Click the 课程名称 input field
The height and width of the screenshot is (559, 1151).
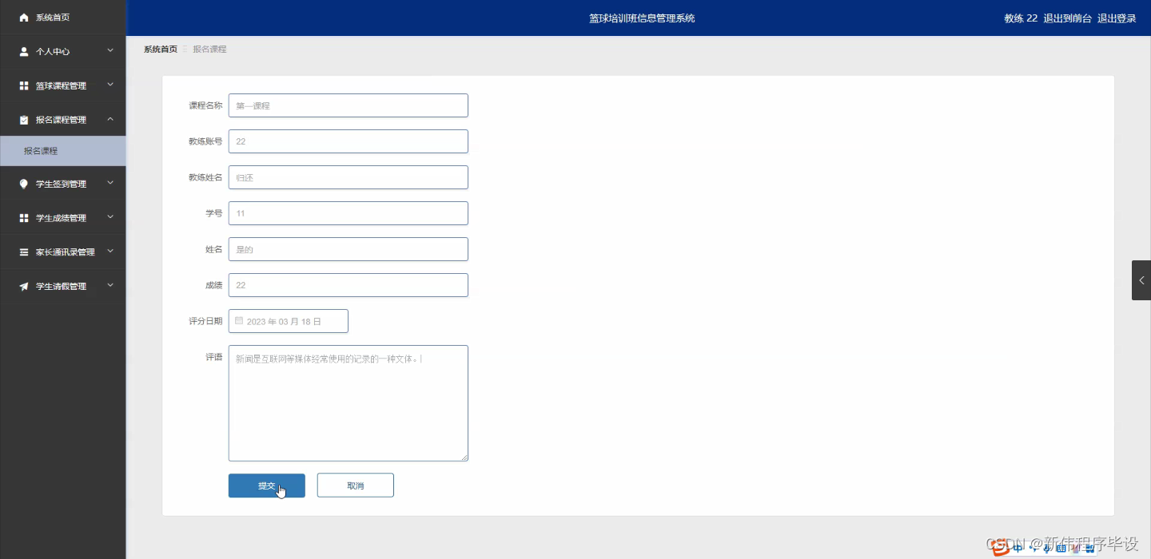point(348,105)
